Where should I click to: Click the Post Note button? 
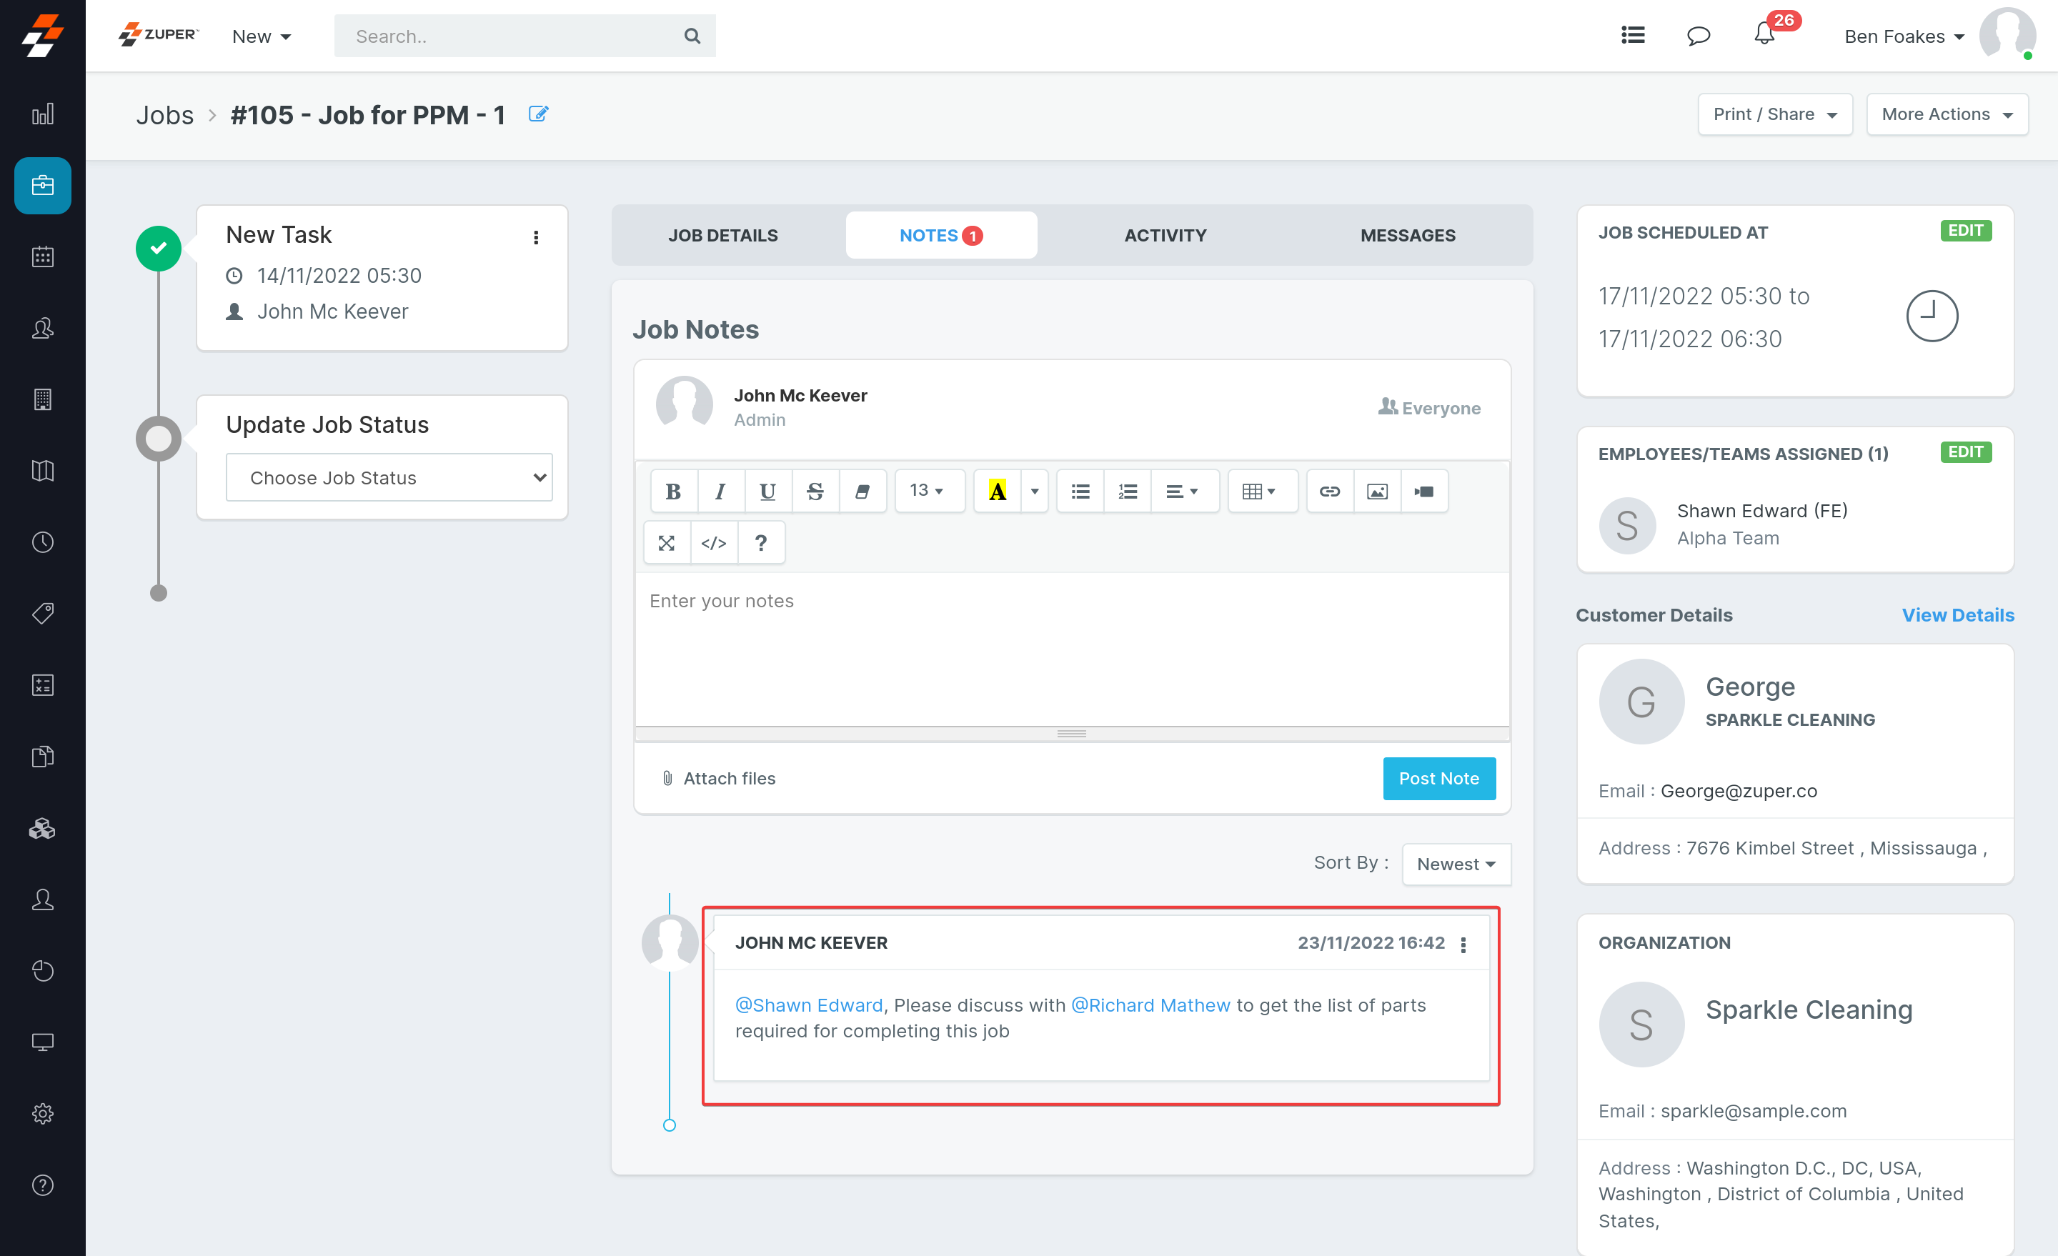click(1438, 778)
